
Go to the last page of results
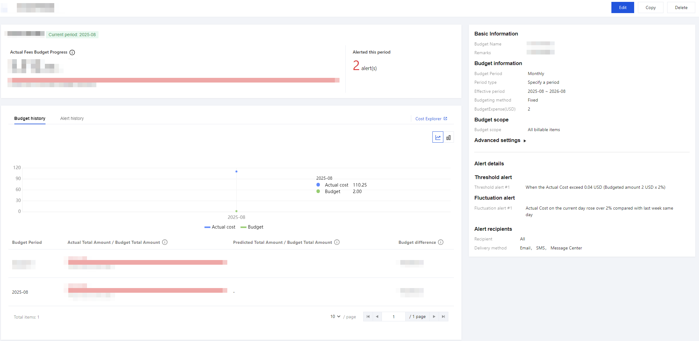(443, 317)
